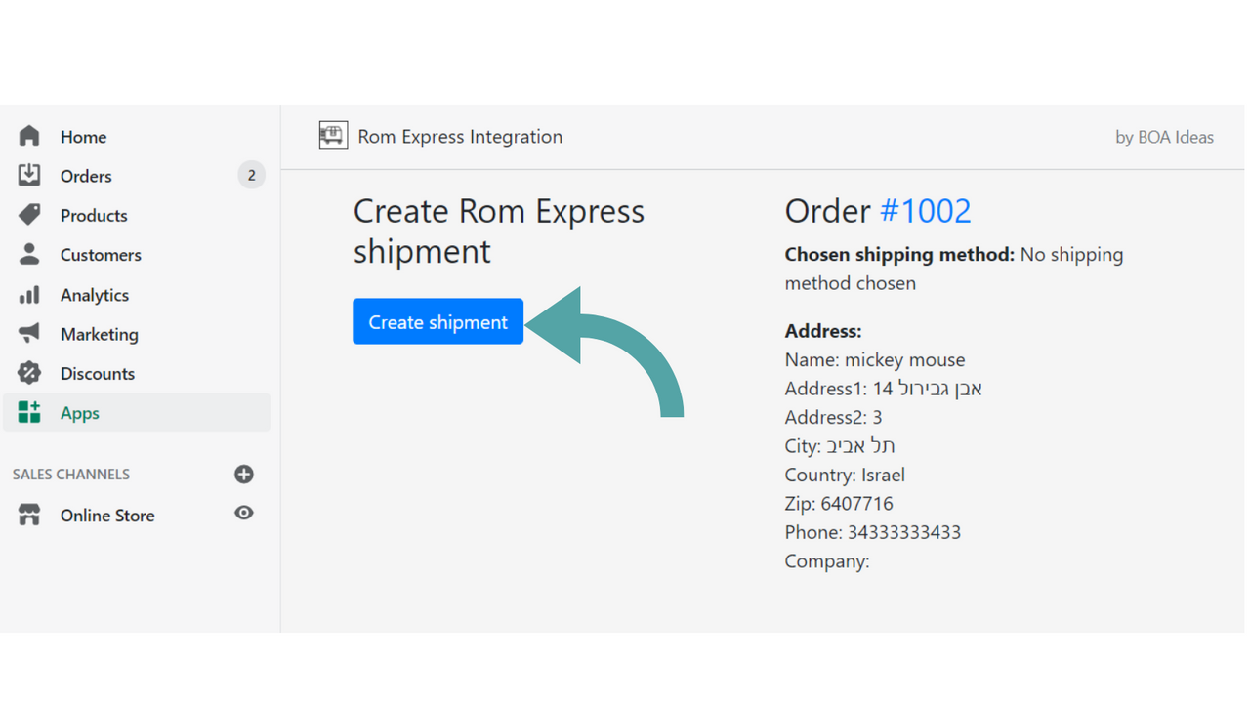Image resolution: width=1250 pixels, height=703 pixels.
Task: Select the highlighted Apps menu entry
Action: coord(79,412)
